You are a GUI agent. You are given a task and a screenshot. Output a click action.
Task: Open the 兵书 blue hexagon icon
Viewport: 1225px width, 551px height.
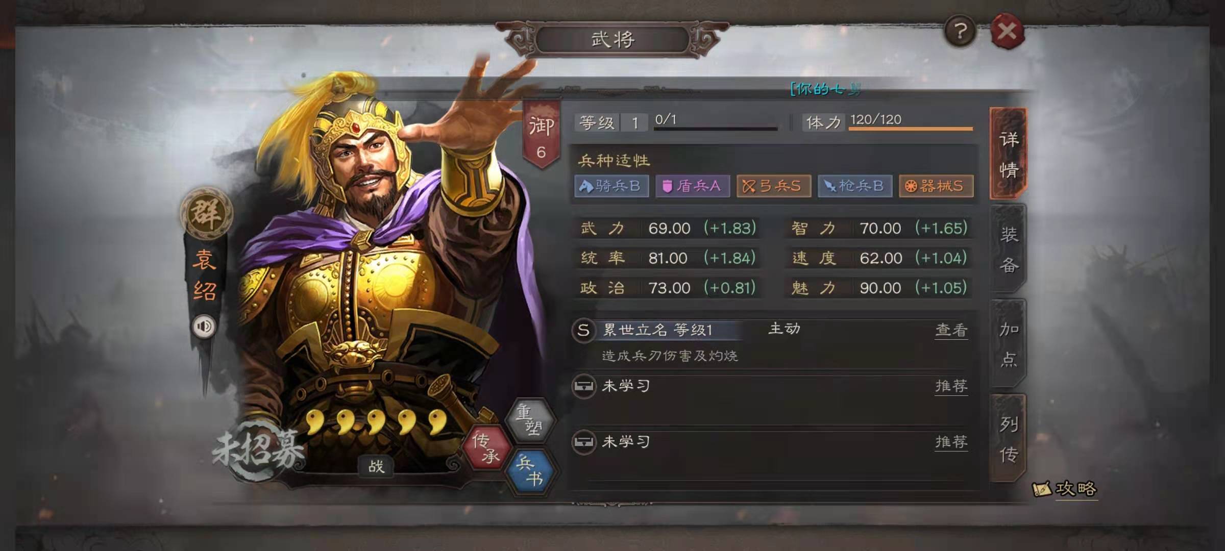(x=530, y=471)
